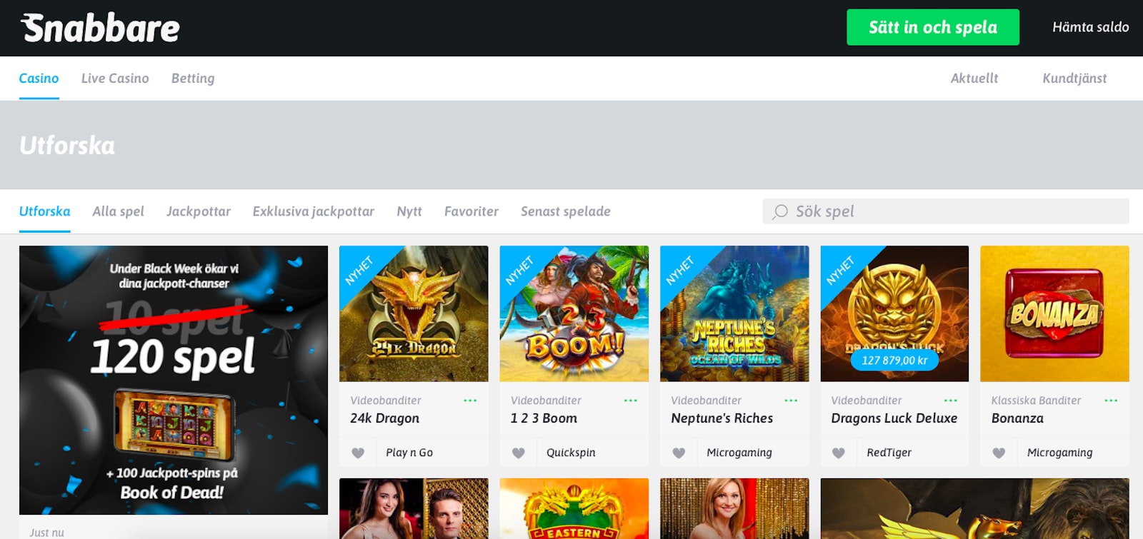
Task: Open the Jackpottar tab
Action: 198,211
